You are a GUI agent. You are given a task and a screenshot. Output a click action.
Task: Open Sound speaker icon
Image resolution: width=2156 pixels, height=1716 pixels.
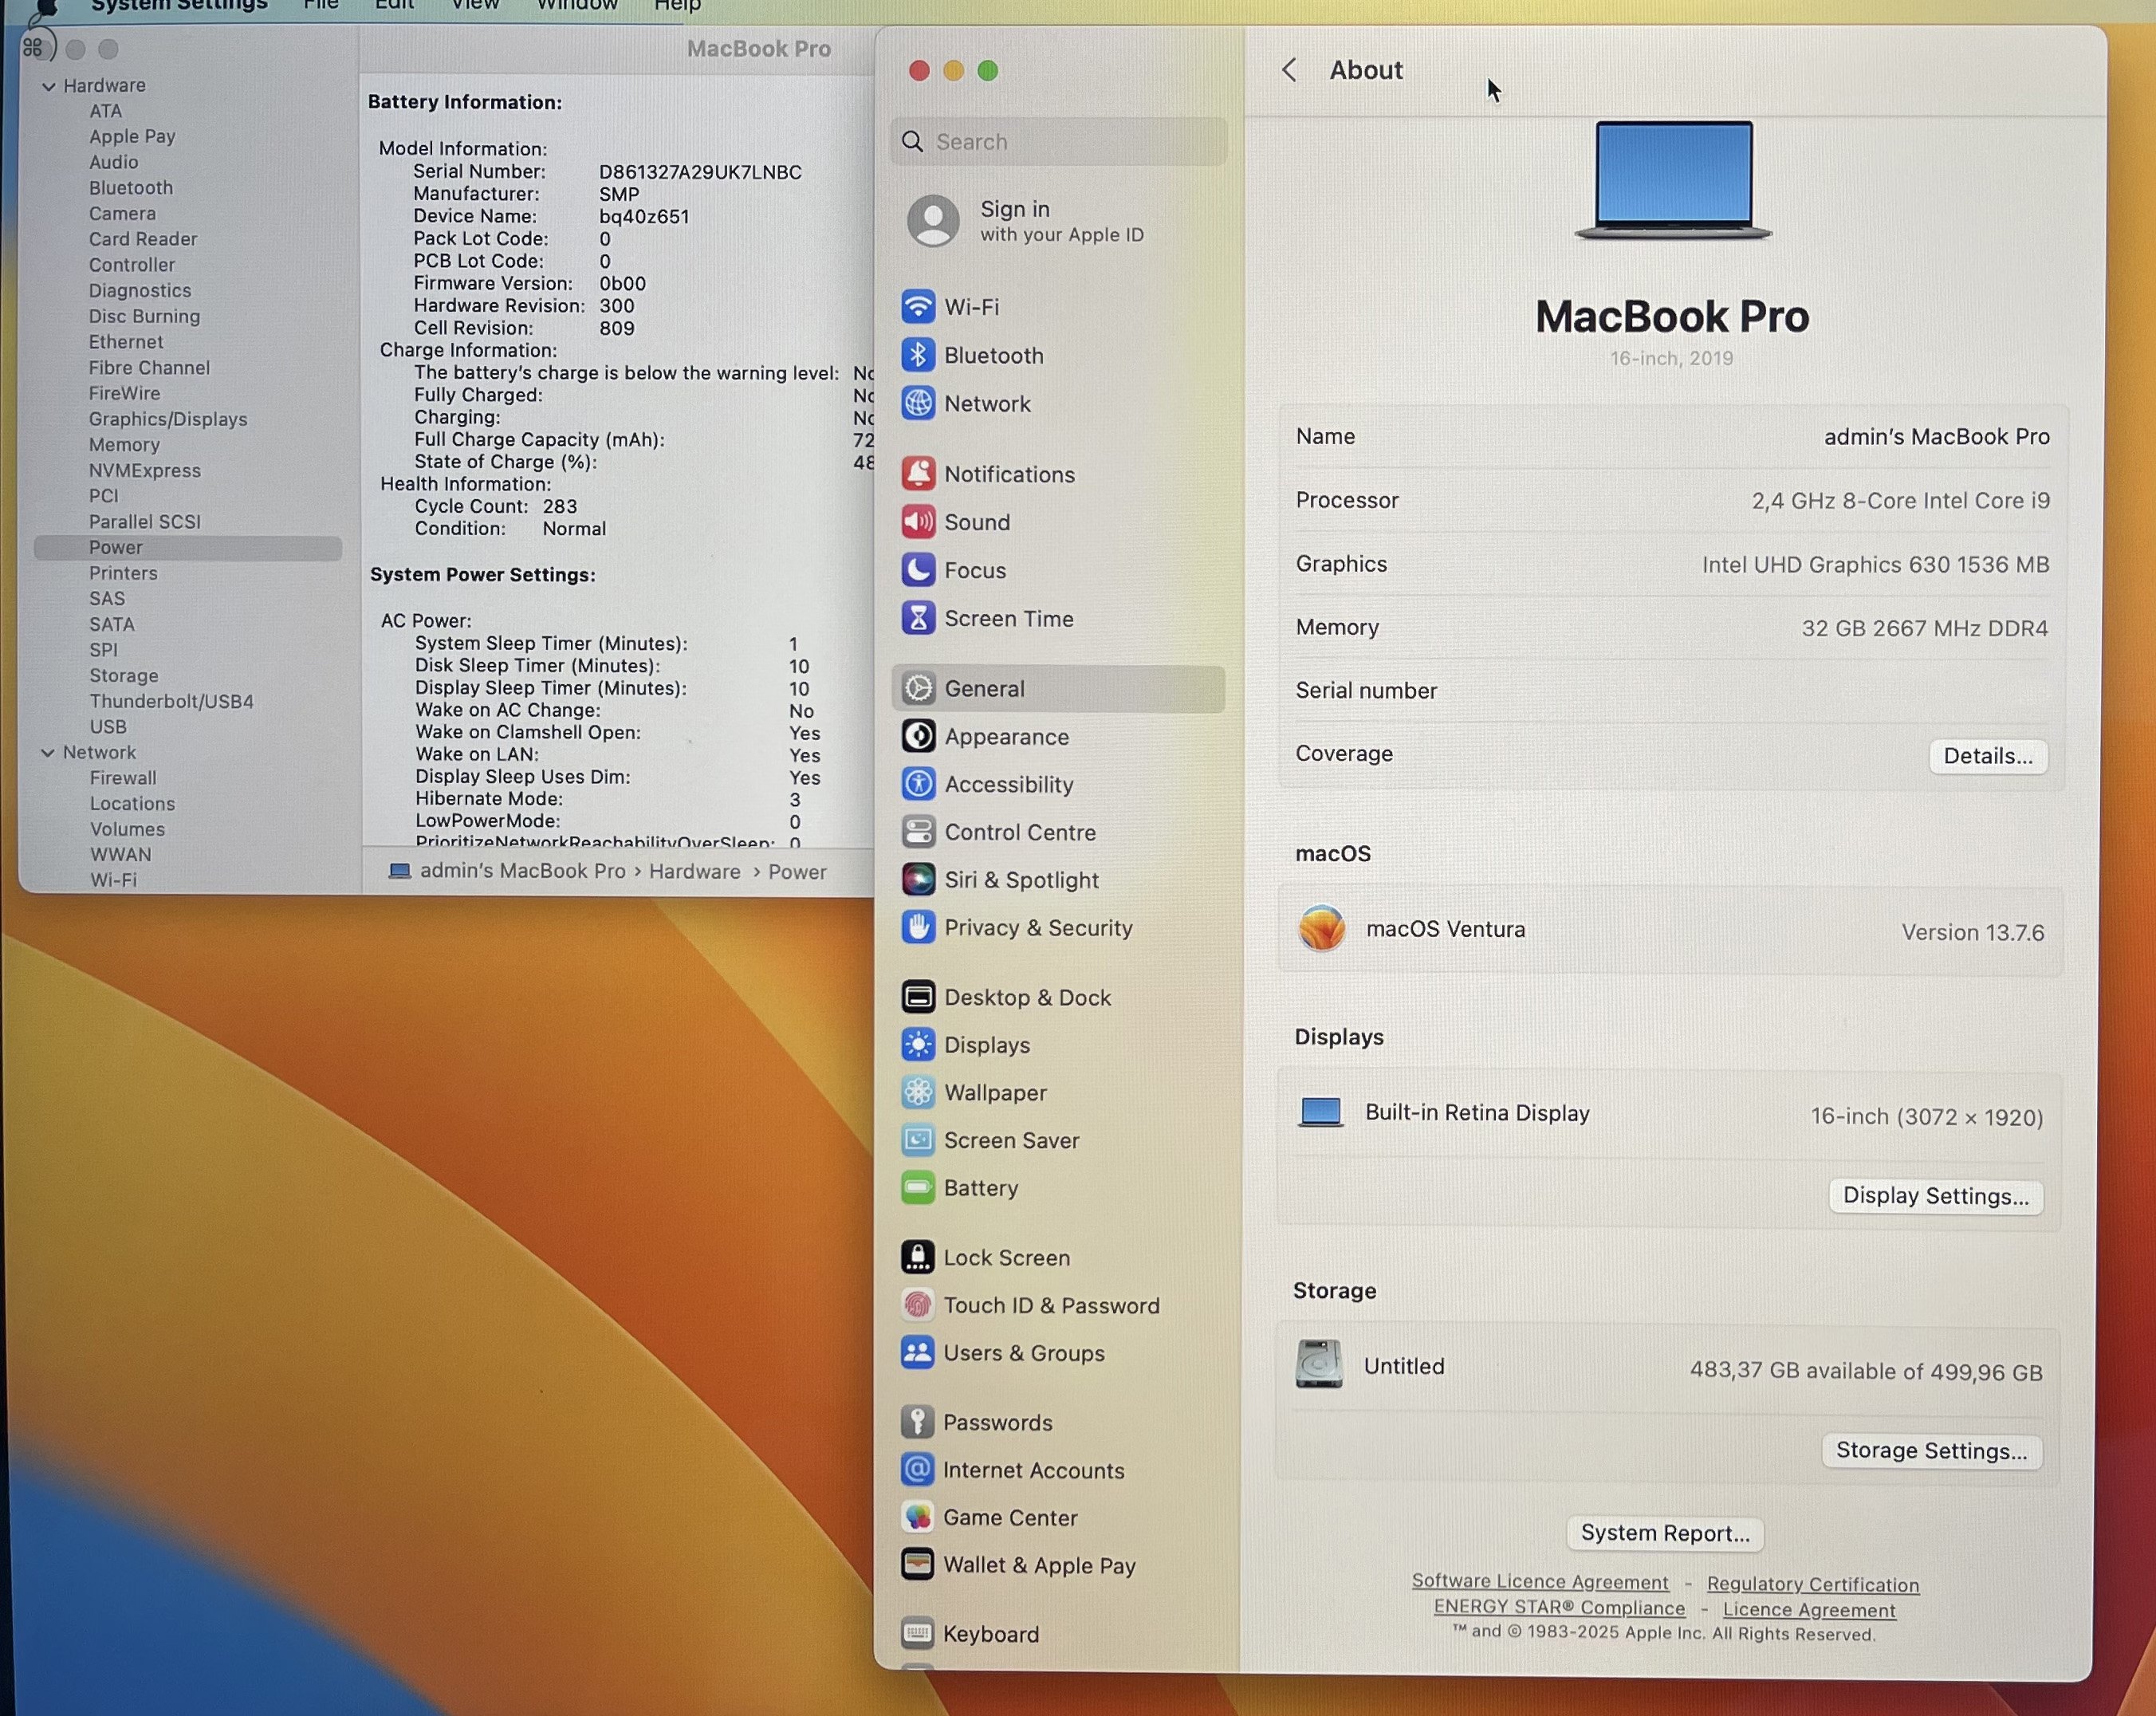918,522
